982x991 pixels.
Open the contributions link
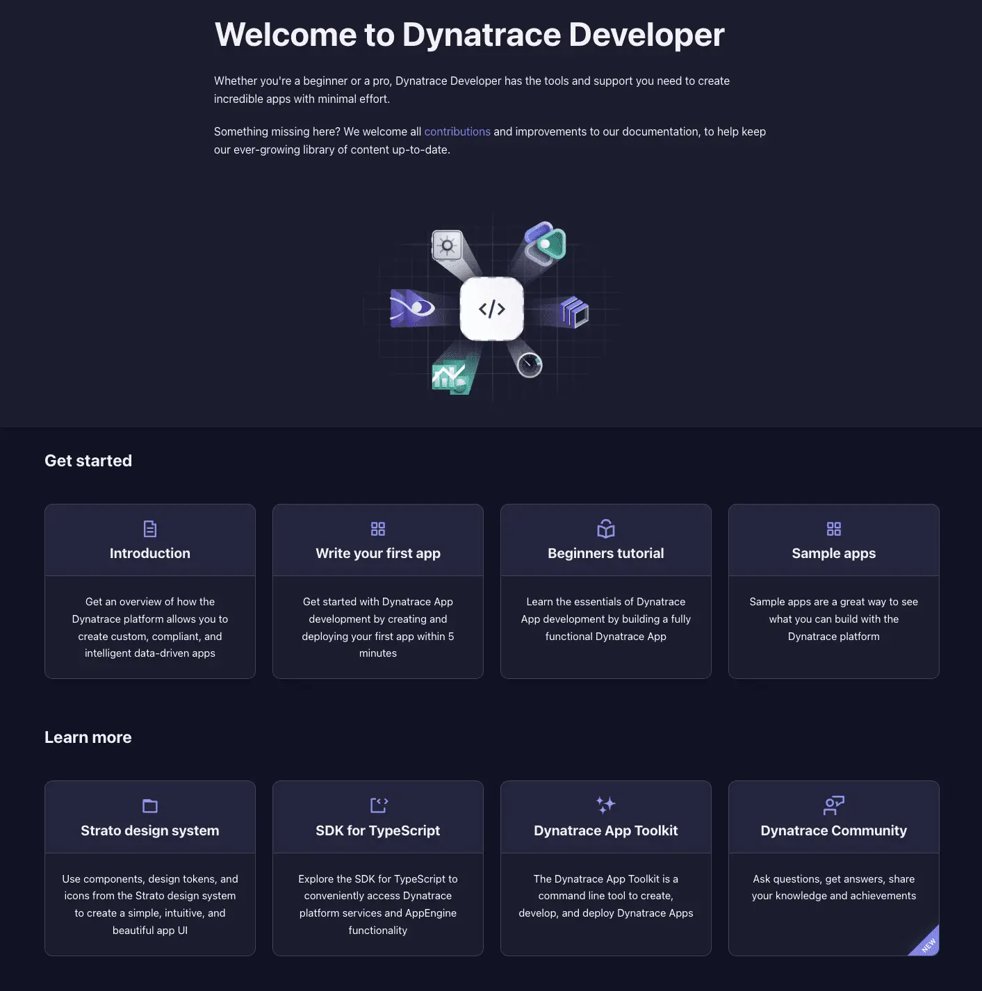click(457, 131)
